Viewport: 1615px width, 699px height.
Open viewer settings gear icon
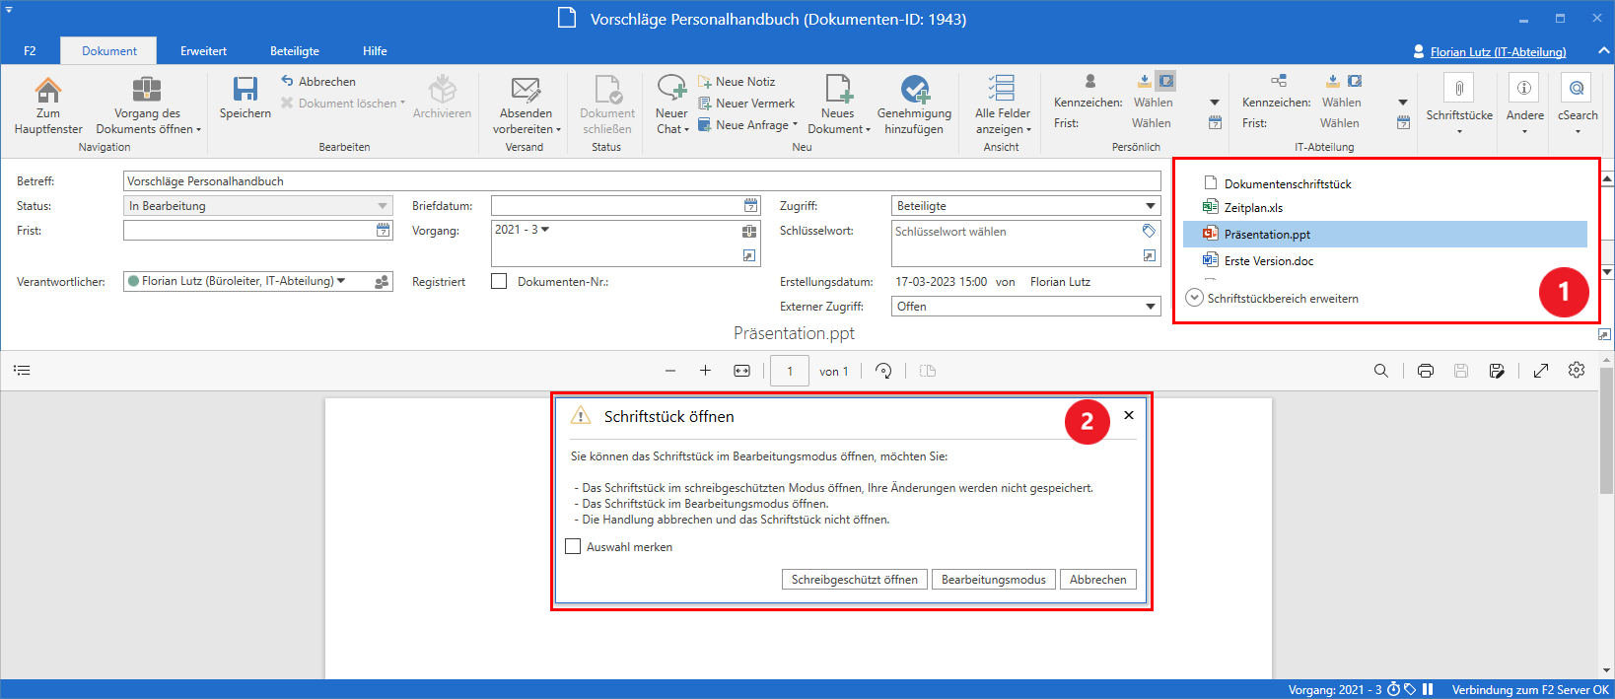pyautogui.click(x=1577, y=371)
